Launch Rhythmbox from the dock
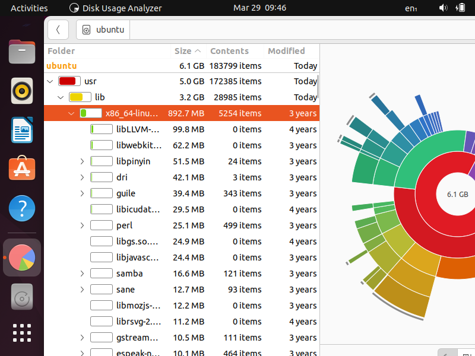Viewport: 475px width, 356px height. [22, 91]
